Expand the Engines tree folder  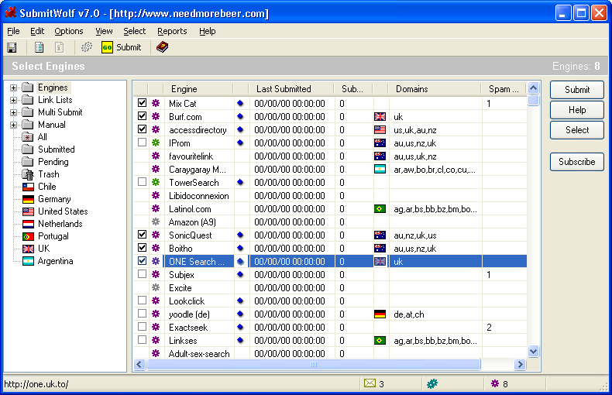coord(13,88)
